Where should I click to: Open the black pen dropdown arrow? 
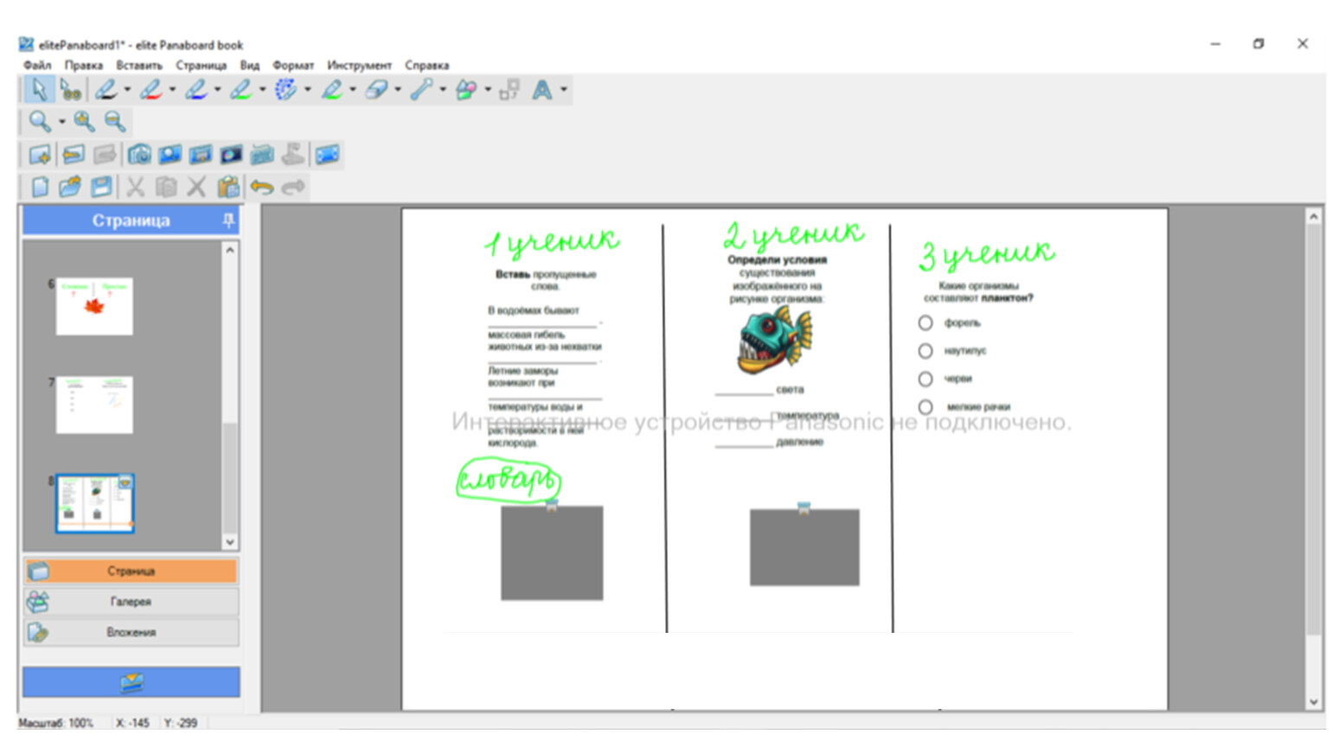click(x=128, y=90)
